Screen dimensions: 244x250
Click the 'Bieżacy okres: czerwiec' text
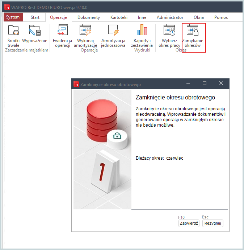(159, 158)
